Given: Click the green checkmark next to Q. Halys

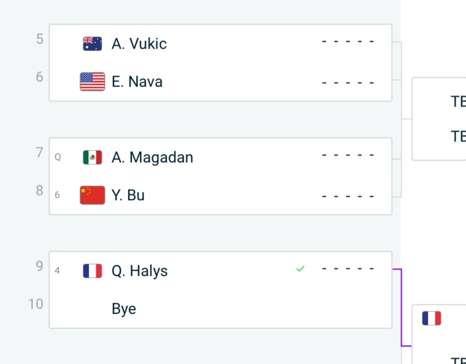Looking at the screenshot, I should click(300, 269).
